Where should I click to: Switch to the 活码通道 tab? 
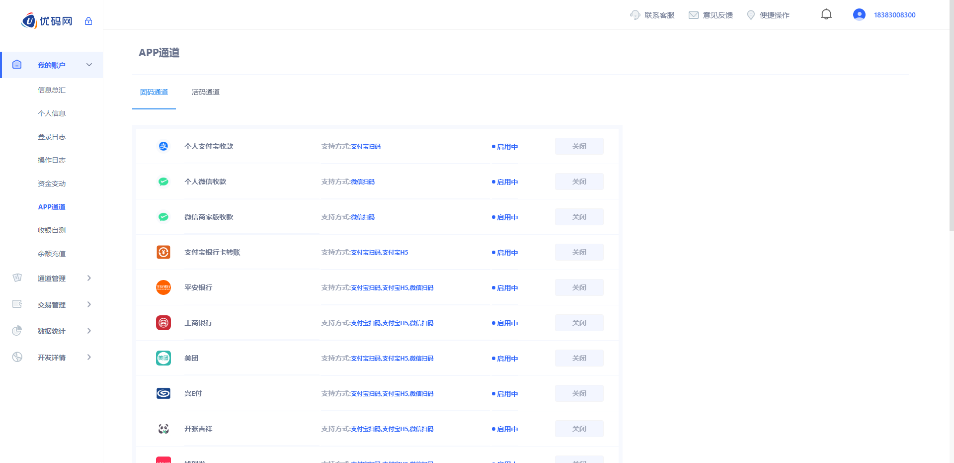pyautogui.click(x=206, y=92)
